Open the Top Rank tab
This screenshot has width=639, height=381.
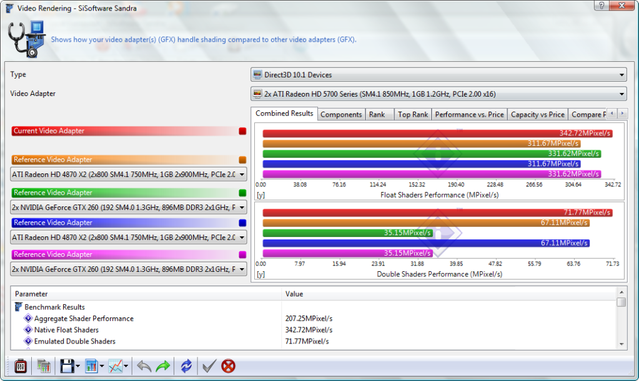(x=413, y=115)
